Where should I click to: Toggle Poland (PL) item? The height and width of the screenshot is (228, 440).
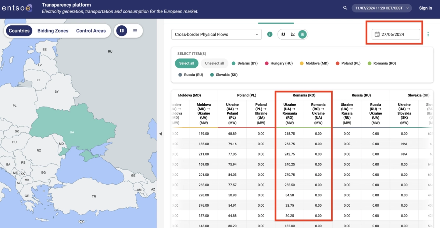[x=348, y=64]
